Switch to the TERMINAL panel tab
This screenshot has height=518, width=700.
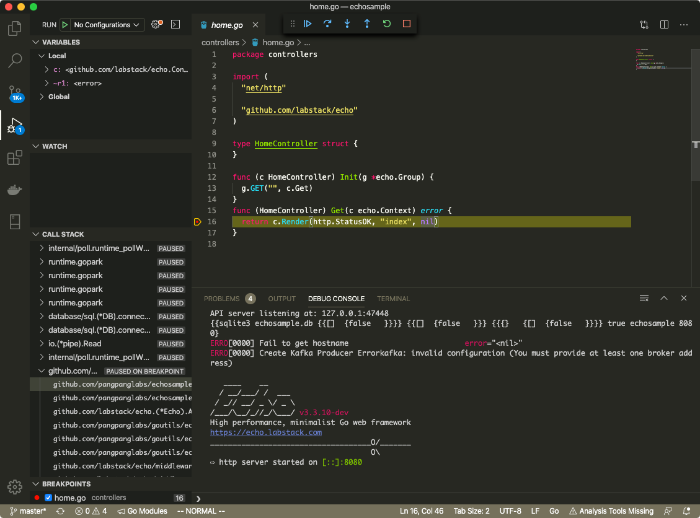[393, 299]
